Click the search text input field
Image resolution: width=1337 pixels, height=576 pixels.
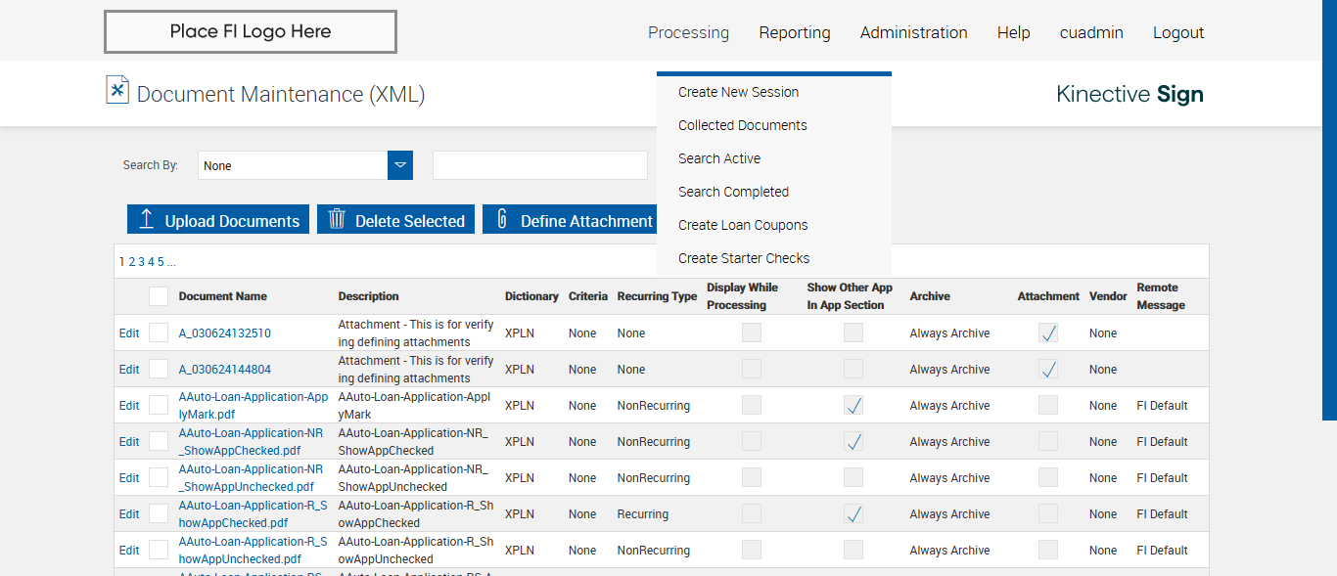click(x=539, y=166)
